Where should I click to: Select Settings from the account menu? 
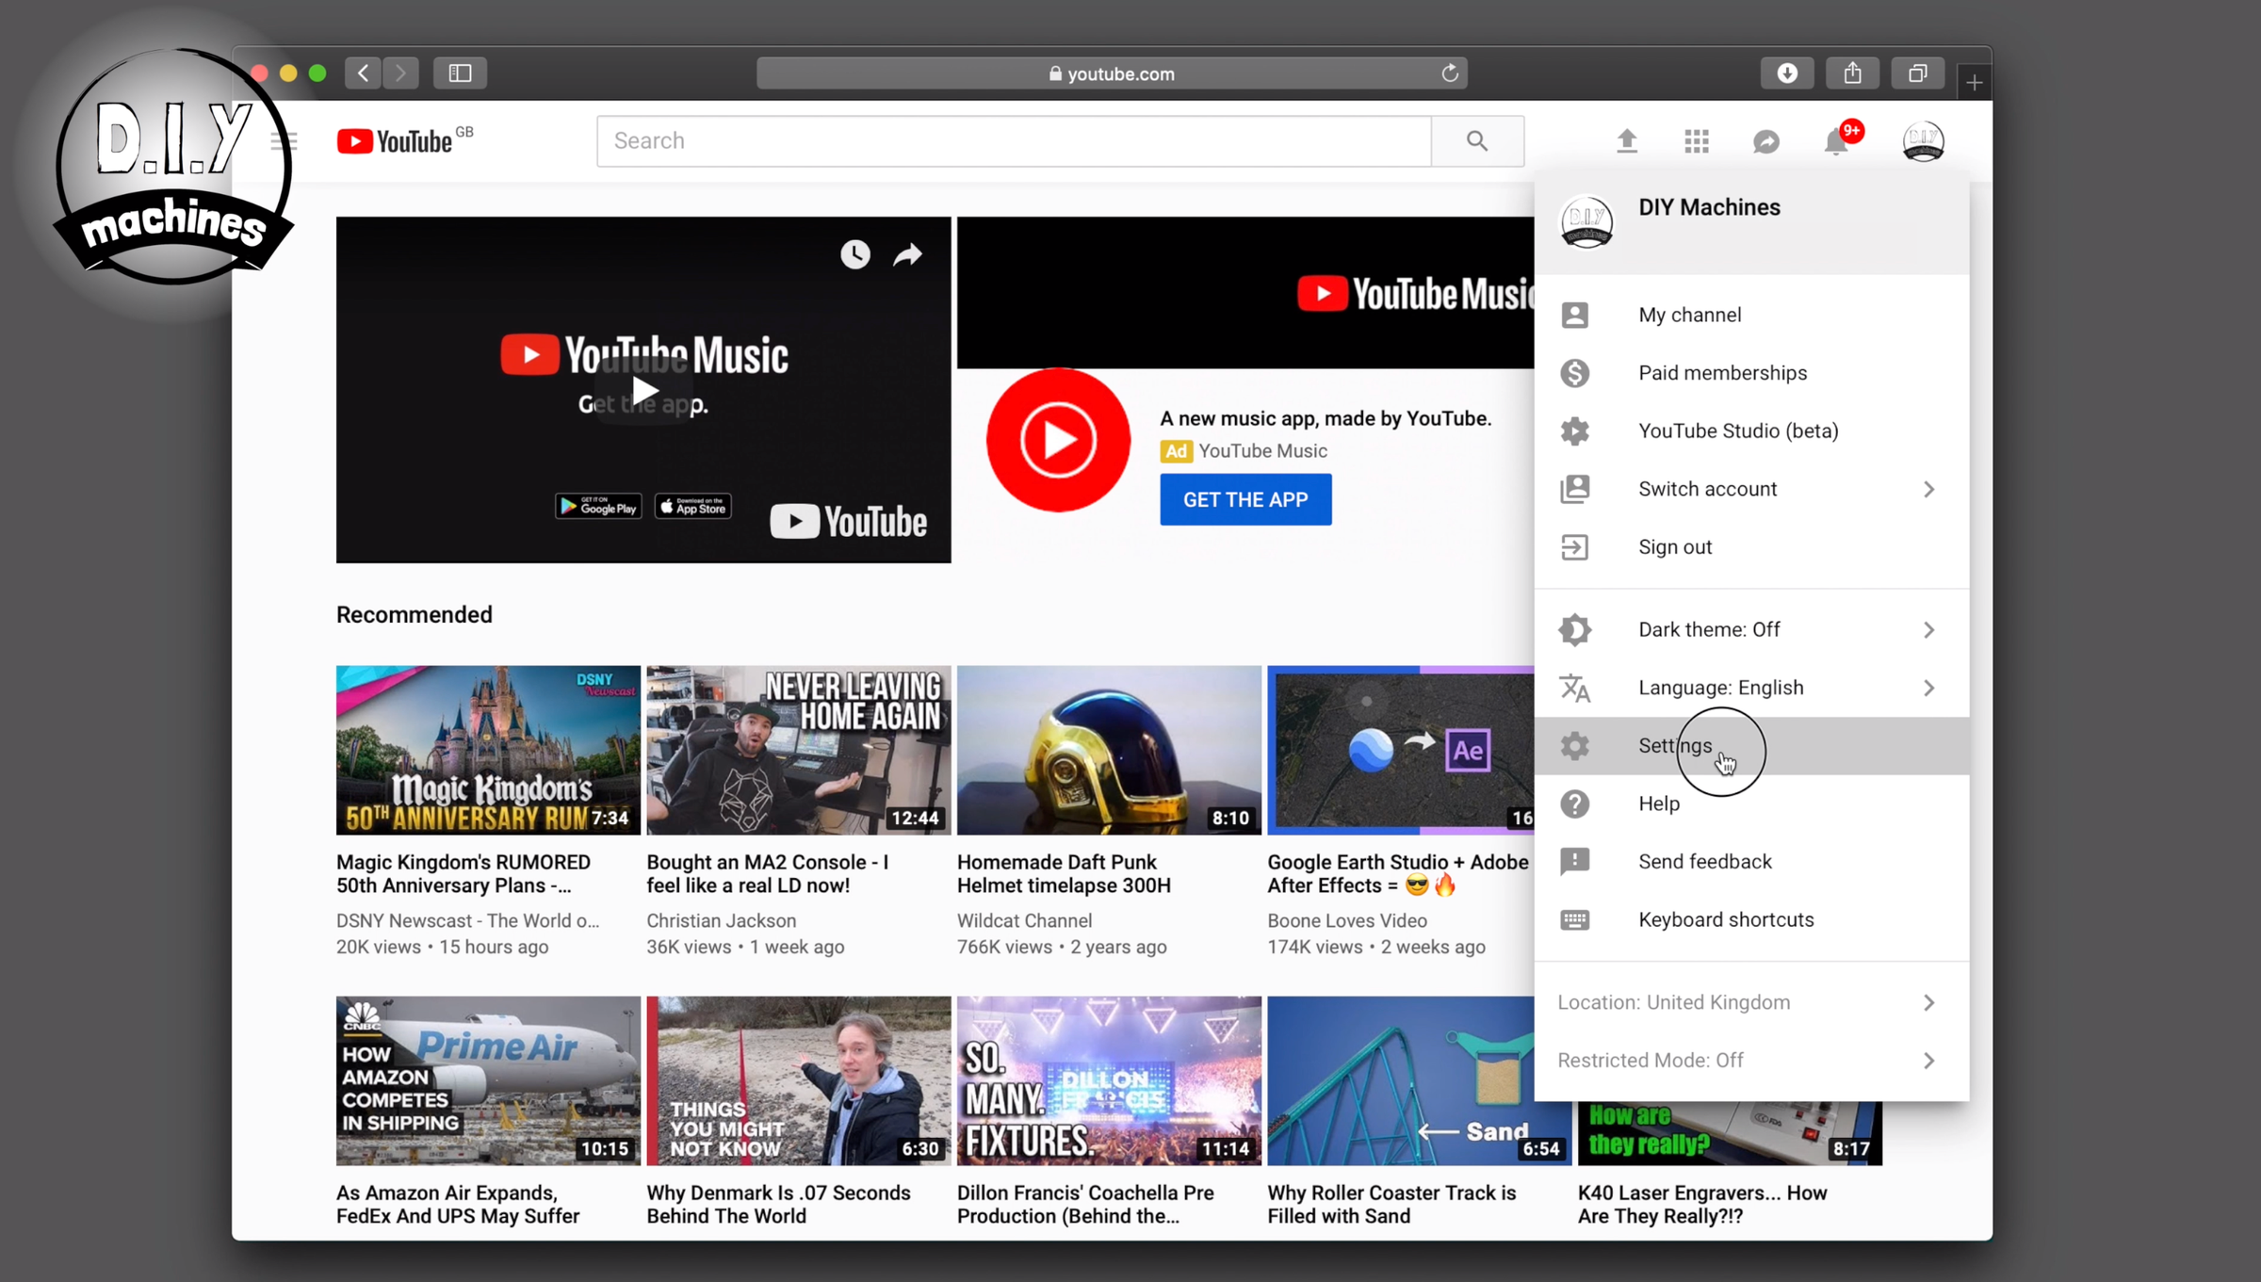click(x=1675, y=745)
